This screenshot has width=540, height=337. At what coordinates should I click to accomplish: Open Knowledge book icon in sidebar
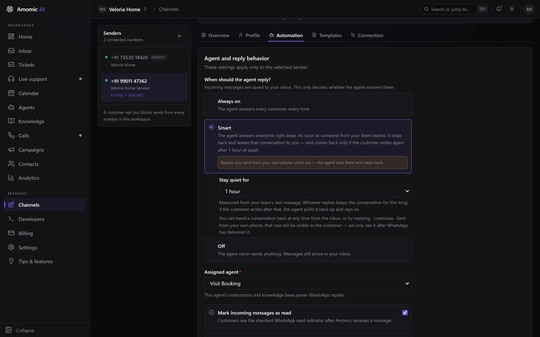click(11, 121)
